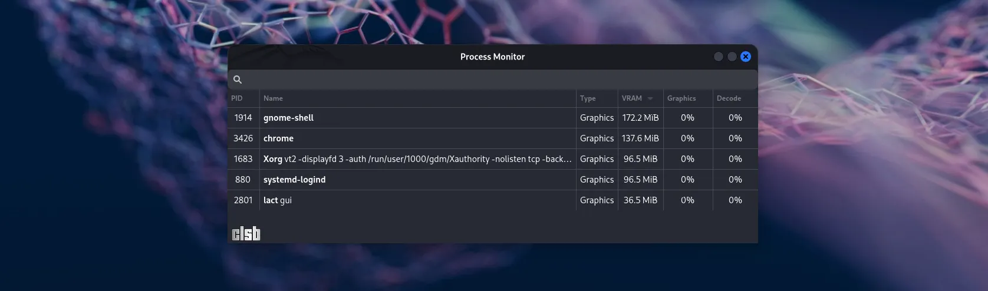Image resolution: width=988 pixels, height=291 pixels.
Task: Sort by the Decode column header
Action: pos(729,98)
